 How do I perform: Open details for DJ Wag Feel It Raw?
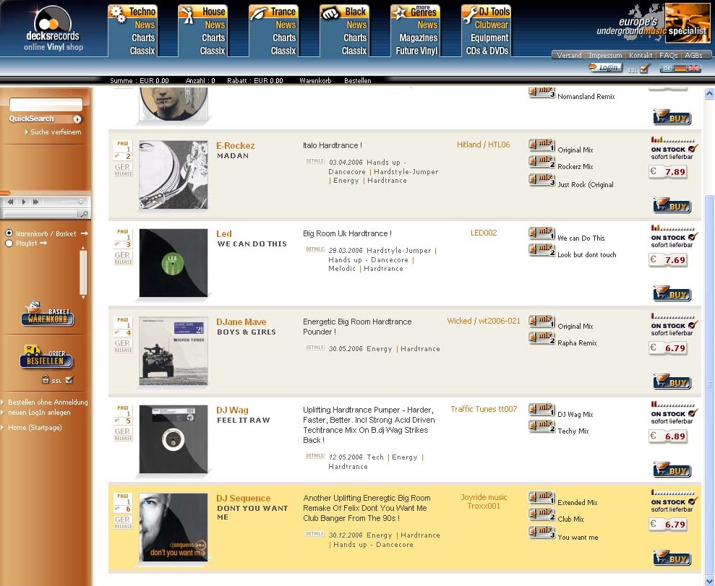314,456
